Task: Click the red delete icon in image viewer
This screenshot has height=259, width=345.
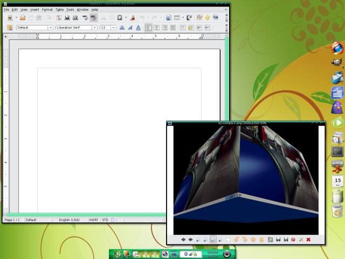Action: pyautogui.click(x=308, y=239)
